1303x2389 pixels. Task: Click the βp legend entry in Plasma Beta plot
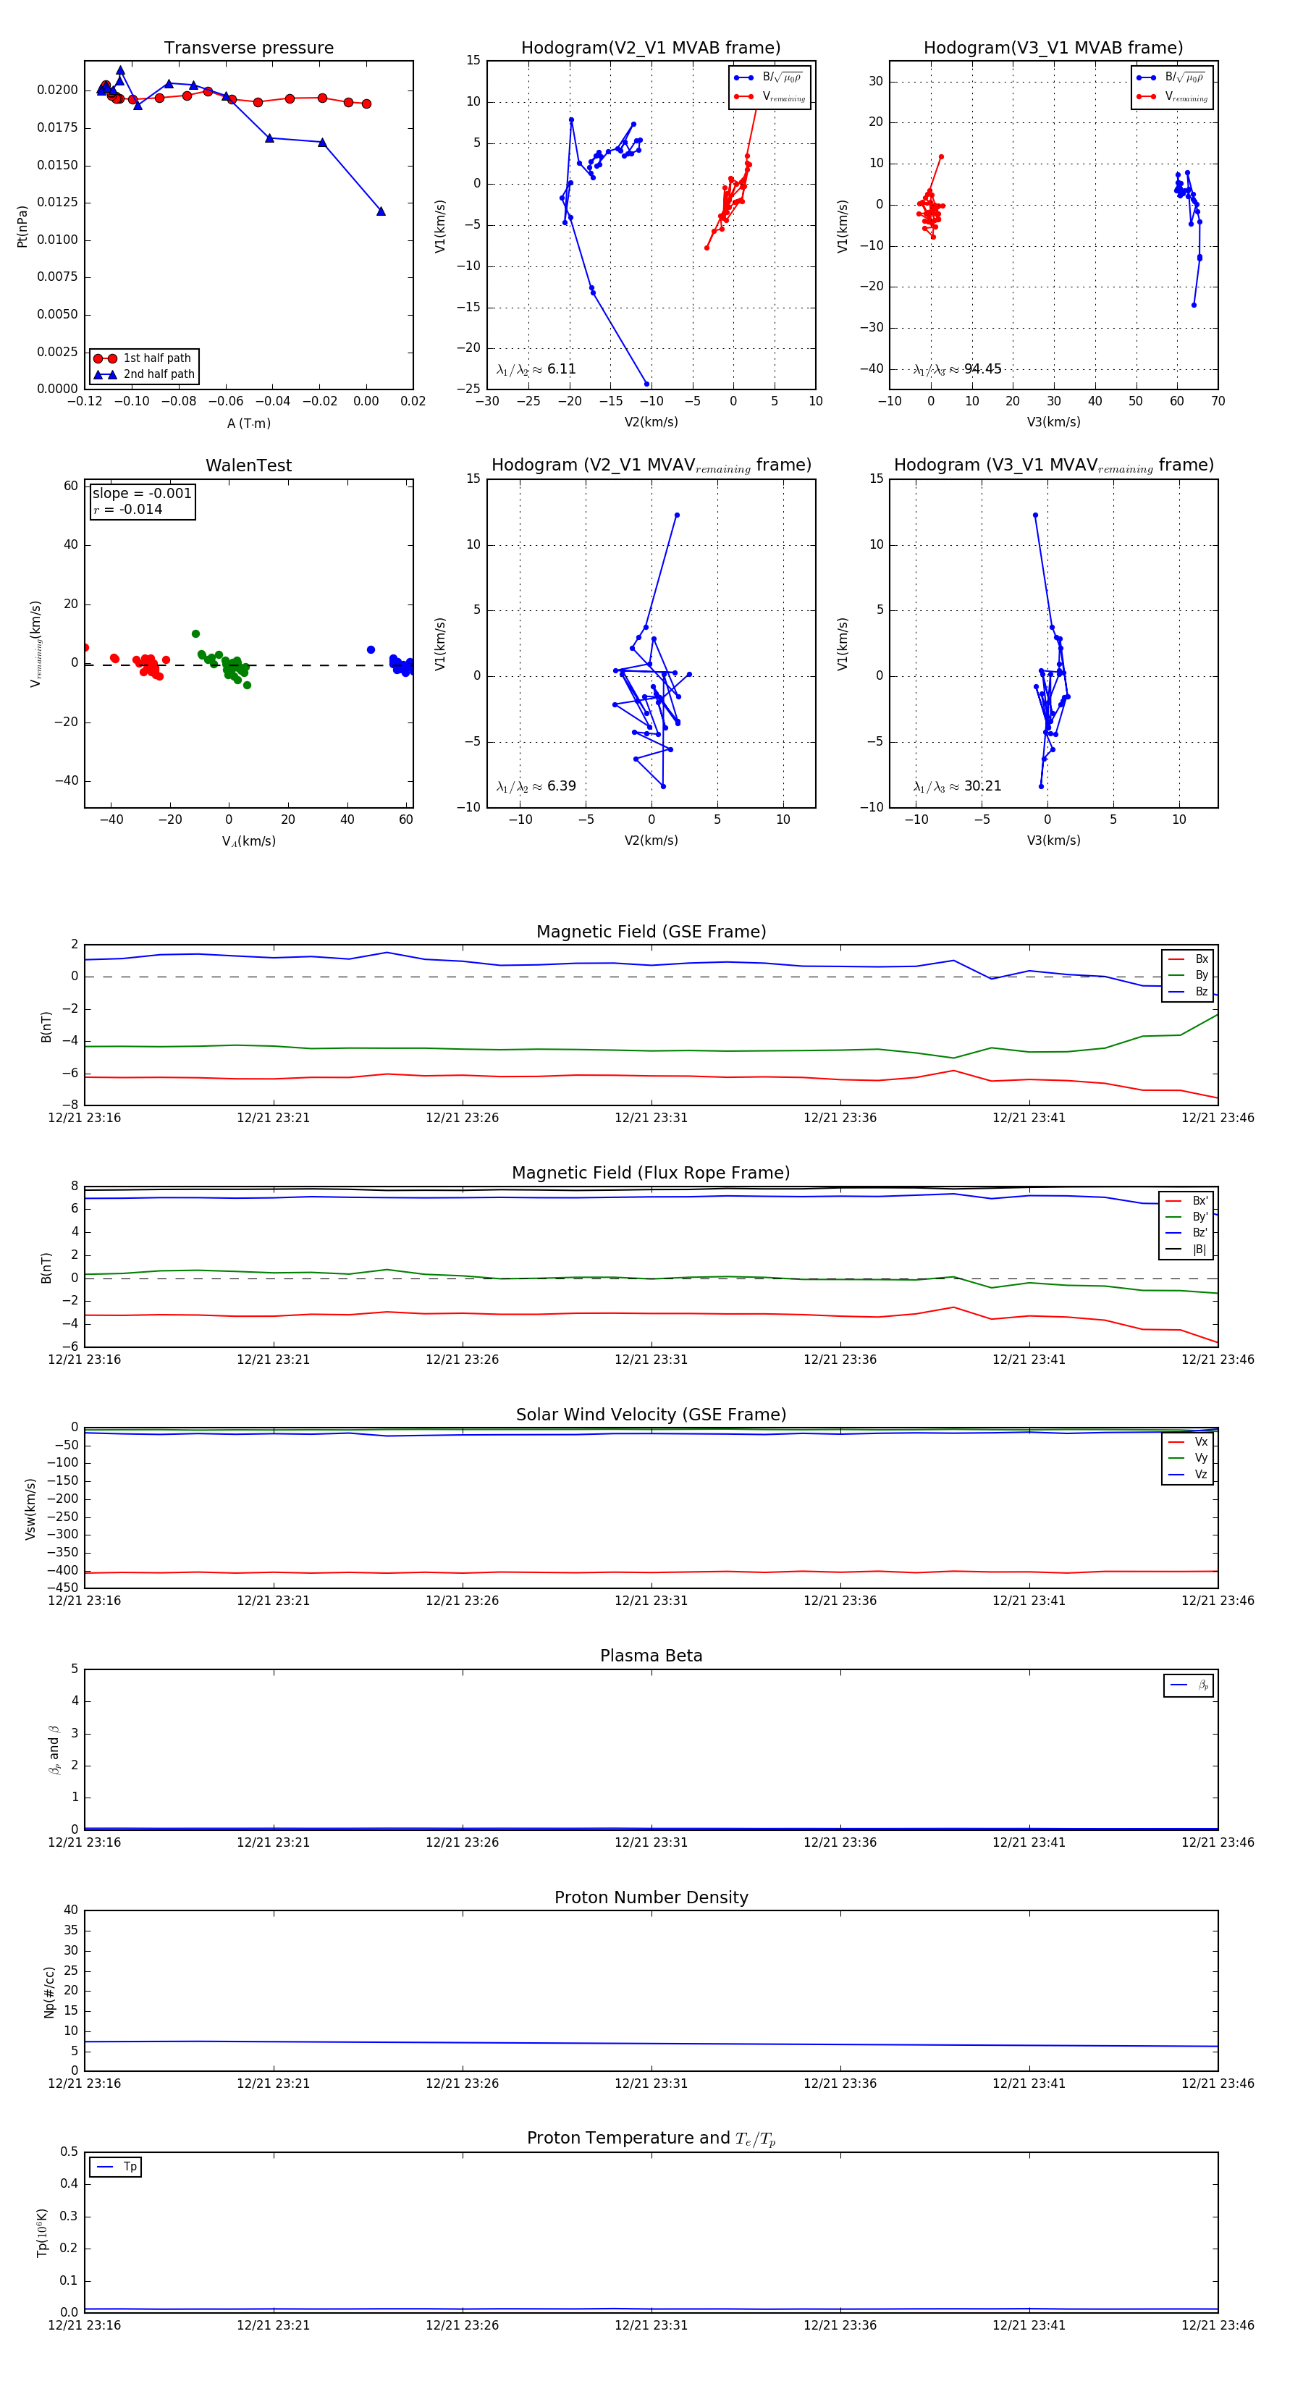pyautogui.click(x=1189, y=1685)
